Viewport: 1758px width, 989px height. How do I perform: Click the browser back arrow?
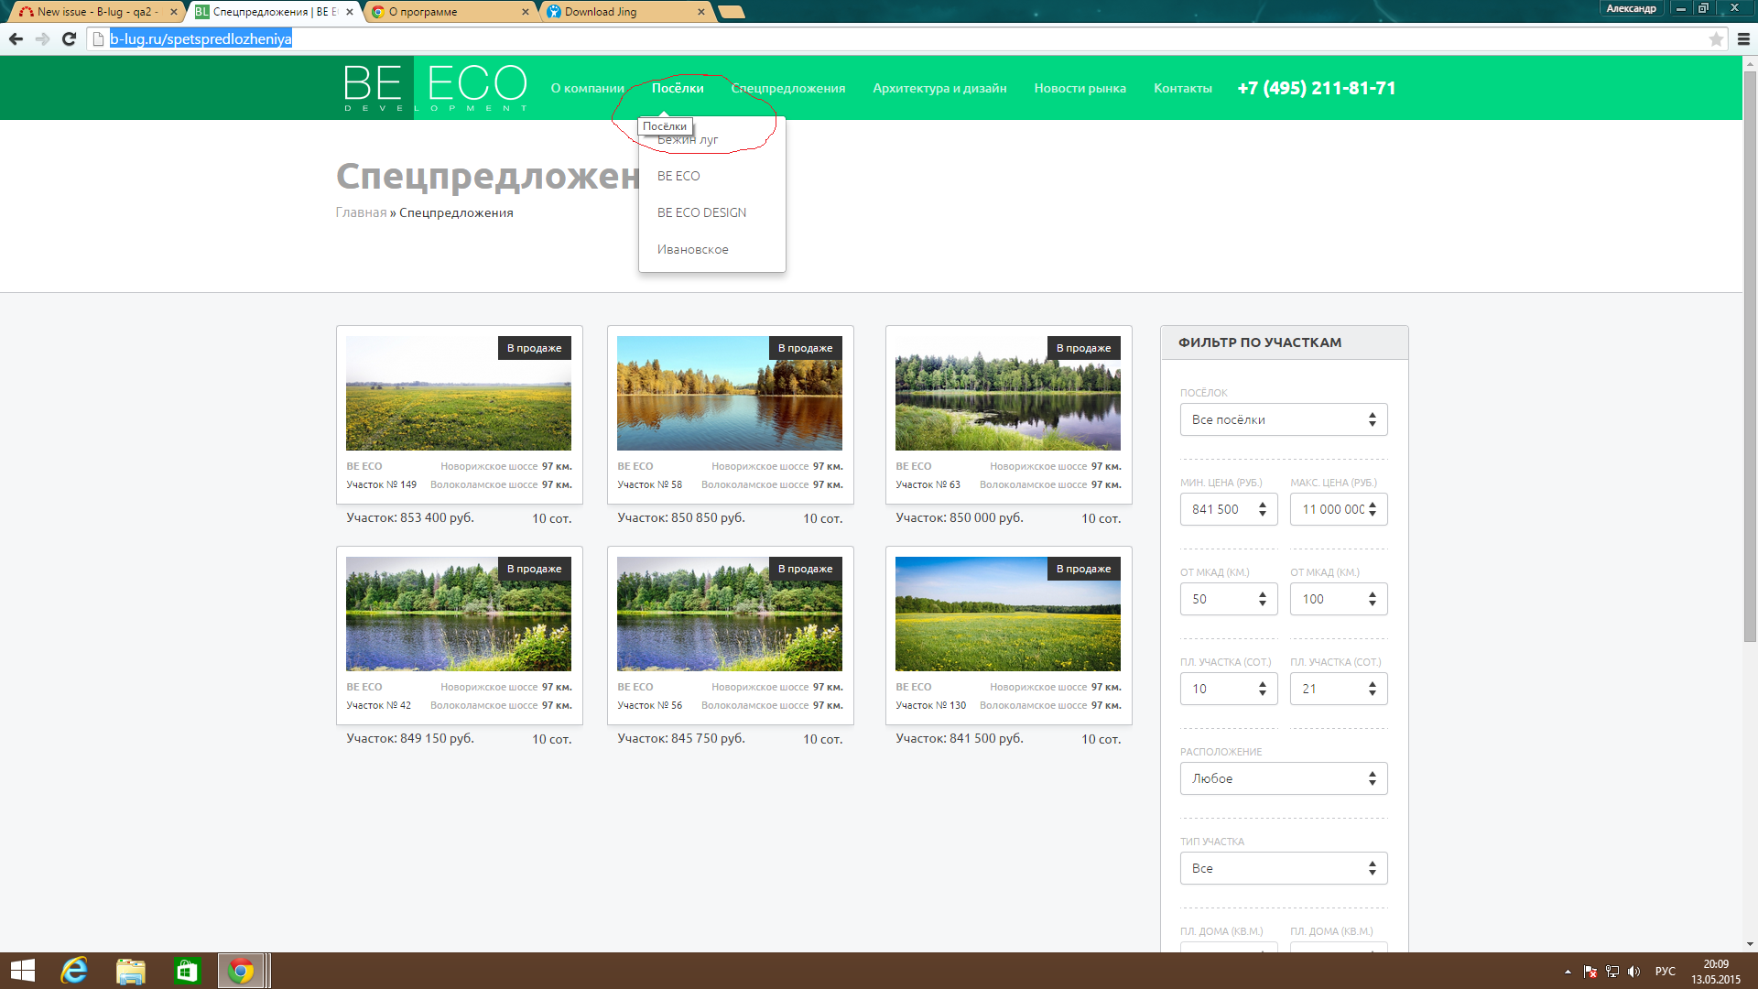[x=16, y=38]
